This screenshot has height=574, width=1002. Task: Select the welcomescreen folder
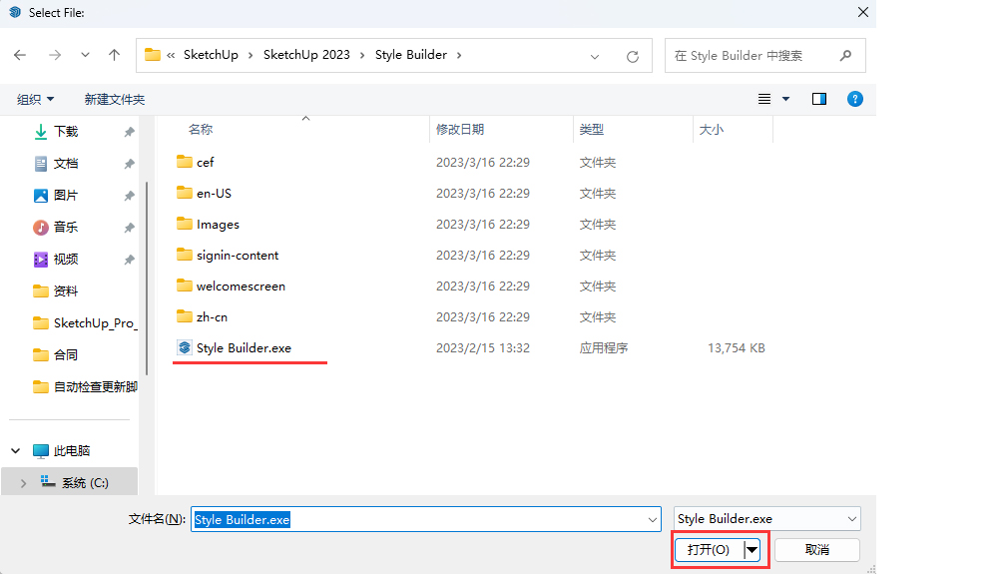point(241,287)
